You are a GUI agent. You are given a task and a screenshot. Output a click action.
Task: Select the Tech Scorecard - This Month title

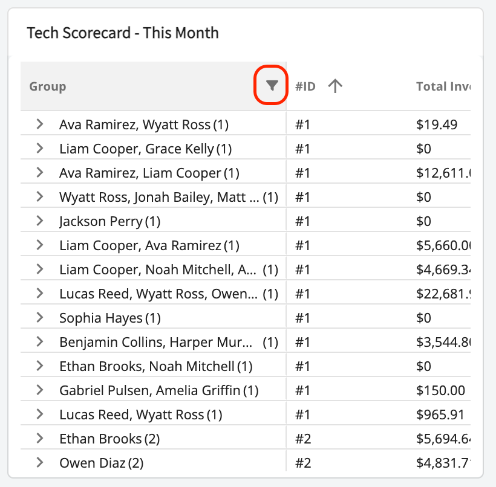point(123,33)
